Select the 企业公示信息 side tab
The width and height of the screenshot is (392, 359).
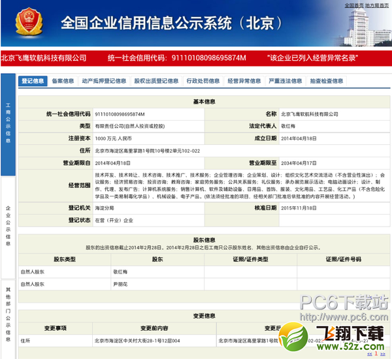pos(8,225)
